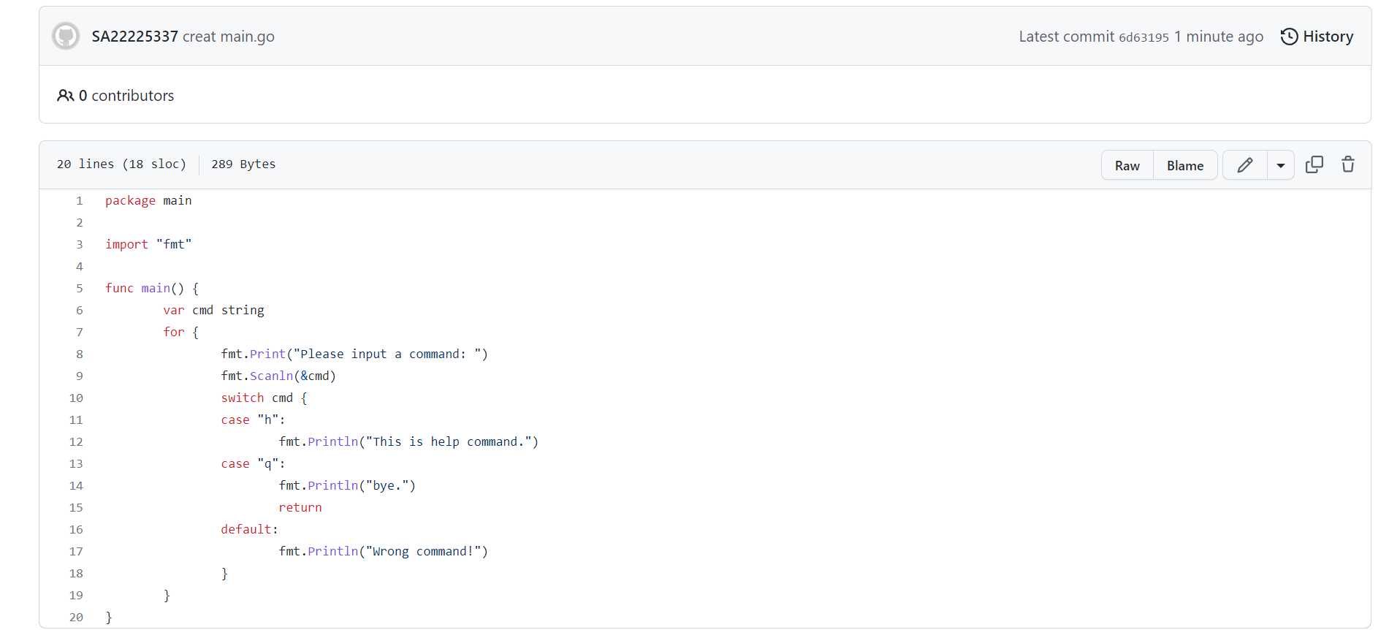This screenshot has width=1389, height=630.
Task: Click line number 13 beside case "q"
Action: click(x=76, y=464)
